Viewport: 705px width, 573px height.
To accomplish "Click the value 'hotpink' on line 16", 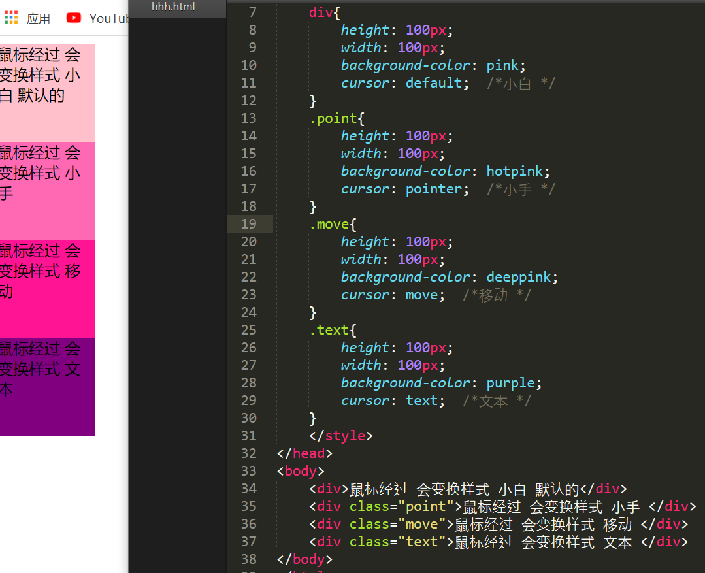I will (515, 171).
